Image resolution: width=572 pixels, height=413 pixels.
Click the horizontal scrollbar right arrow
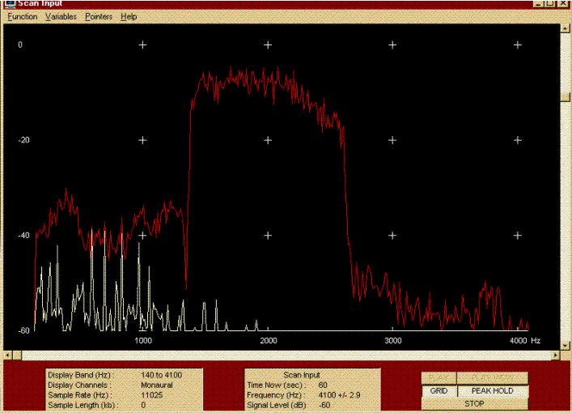pyautogui.click(x=554, y=355)
